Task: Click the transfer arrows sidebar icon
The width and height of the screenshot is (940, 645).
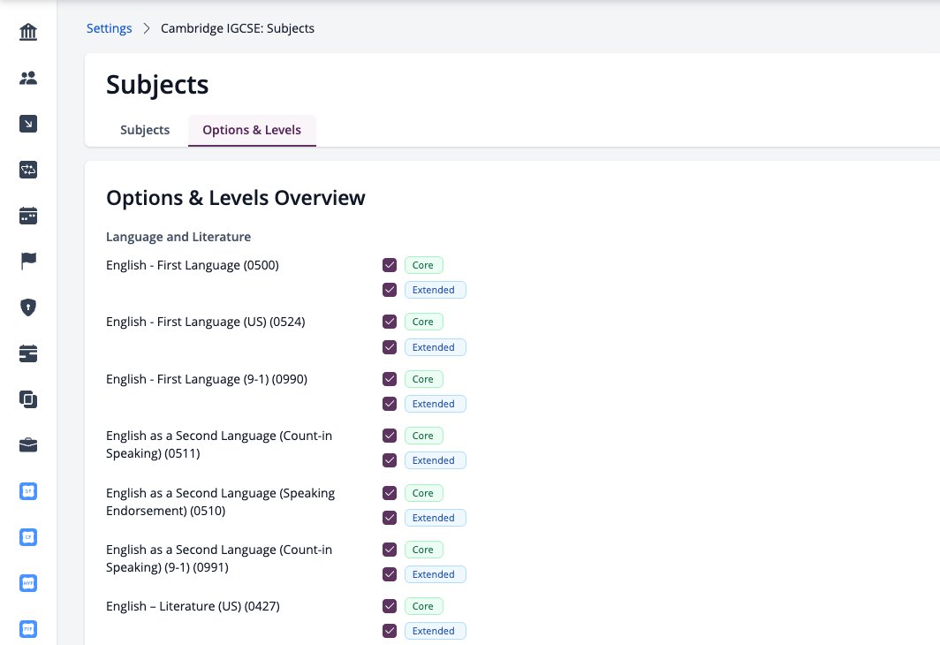Action: click(x=28, y=170)
